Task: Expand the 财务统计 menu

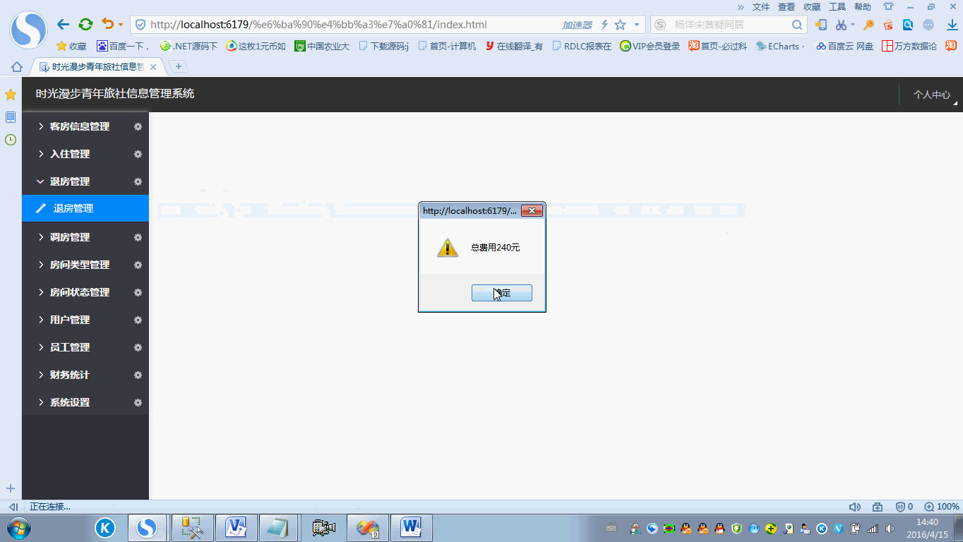Action: (85, 375)
